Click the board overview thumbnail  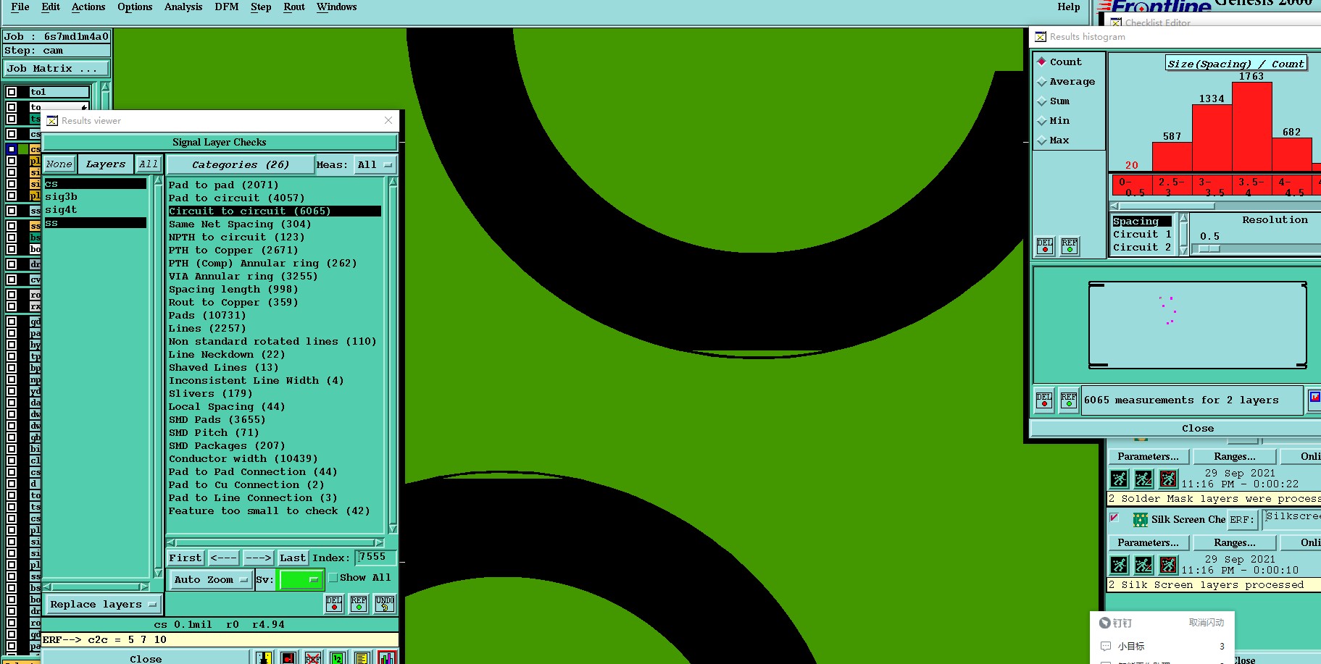pos(1197,324)
